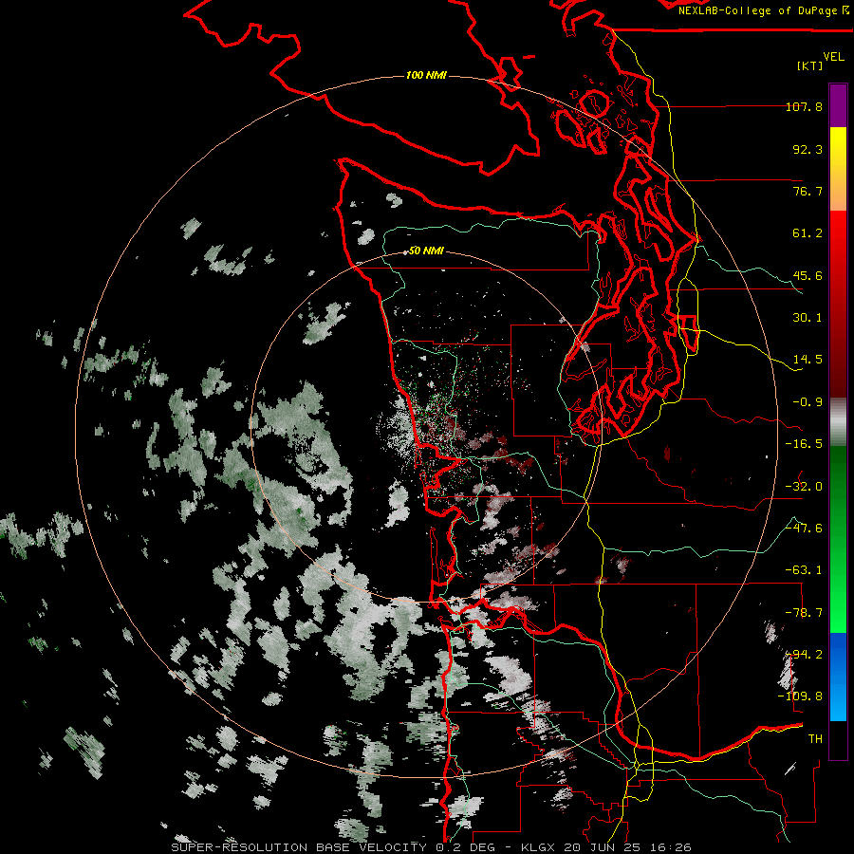Click the -94.2 velocity scale value
Viewport: 854px width, 854px height.
pos(804,655)
